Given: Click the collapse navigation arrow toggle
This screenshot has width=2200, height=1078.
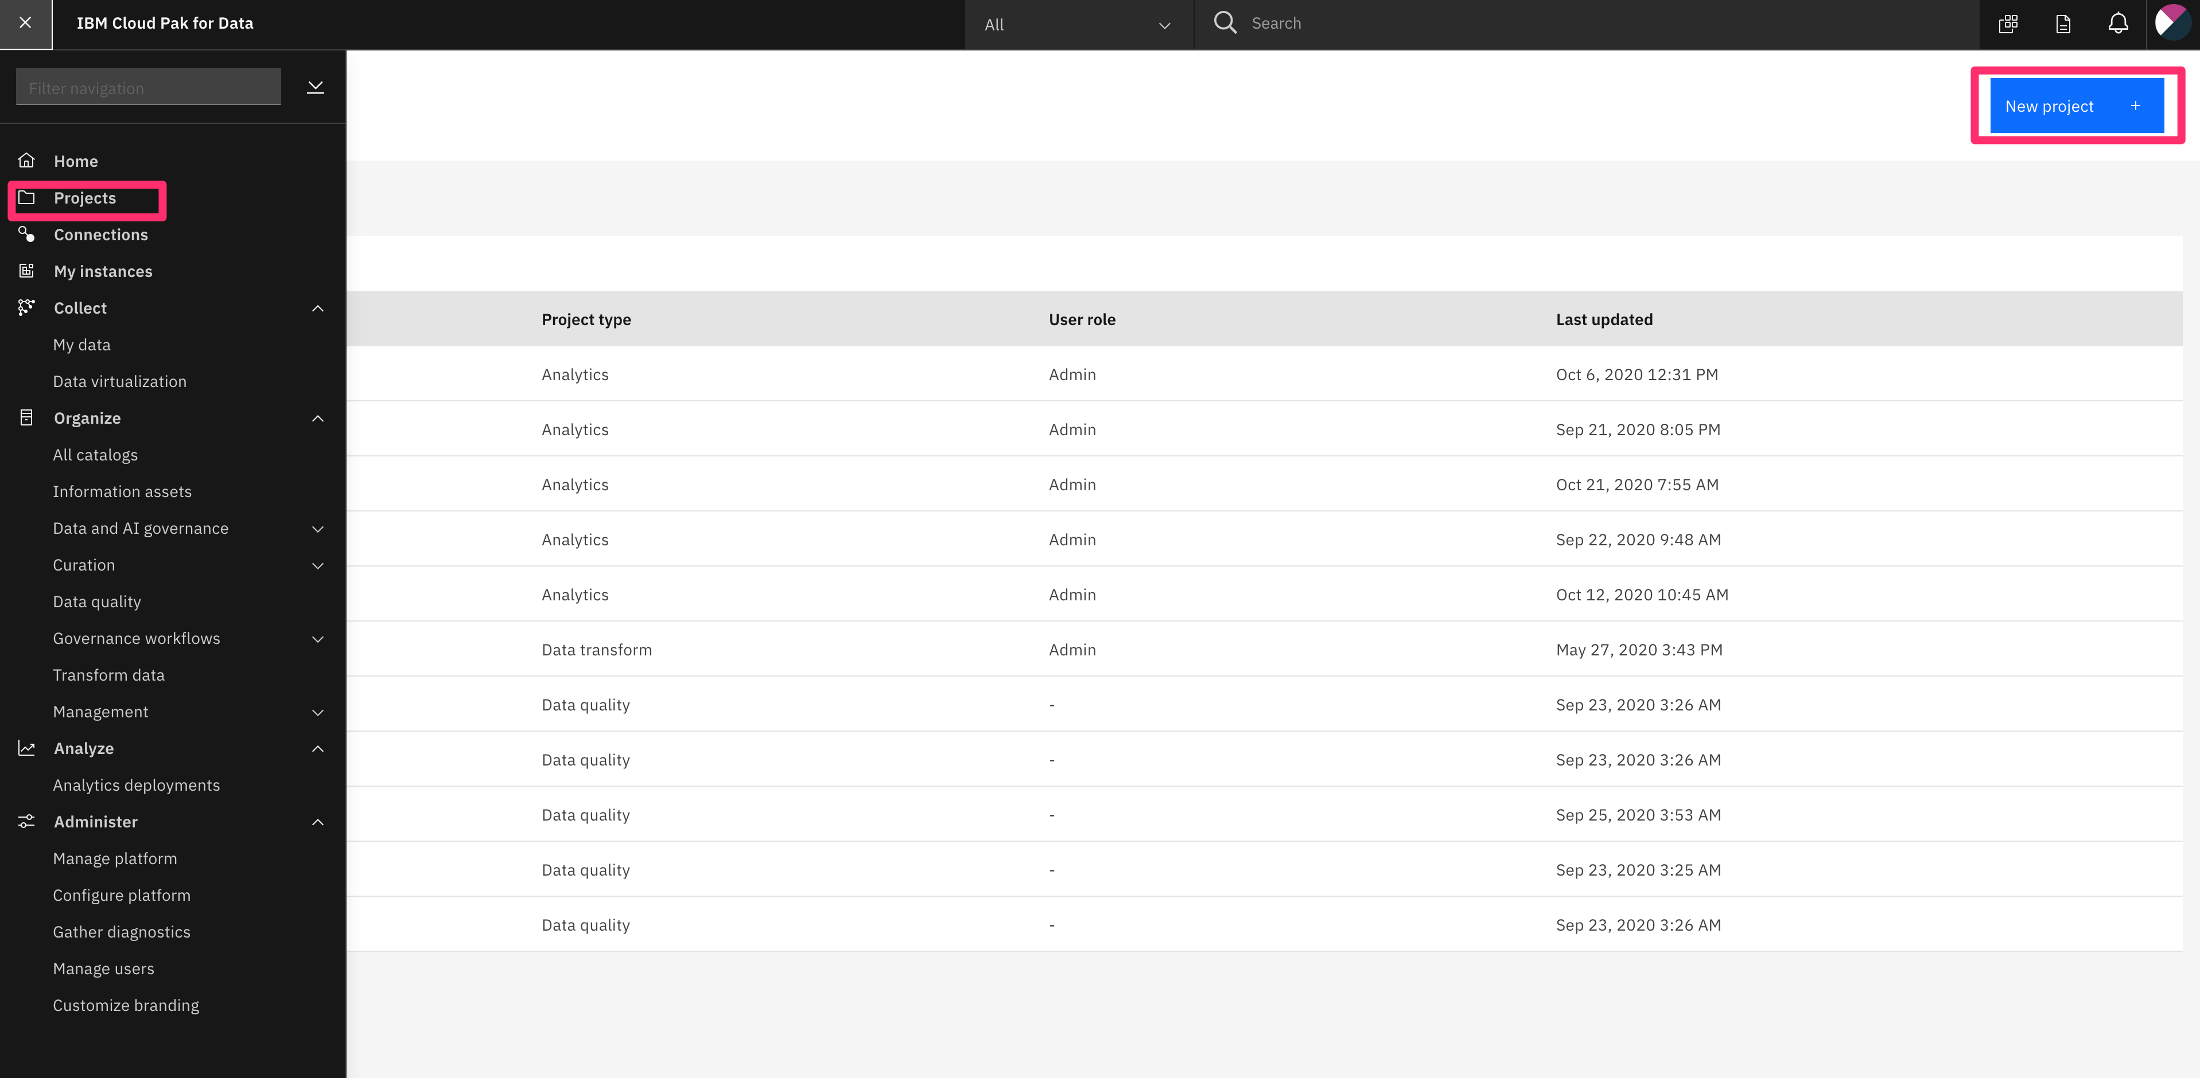Looking at the screenshot, I should 316,87.
